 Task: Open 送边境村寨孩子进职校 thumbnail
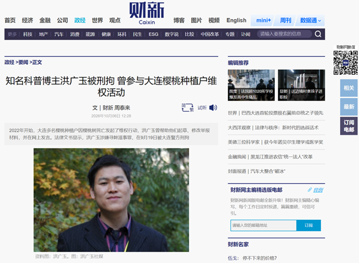pos(302,85)
